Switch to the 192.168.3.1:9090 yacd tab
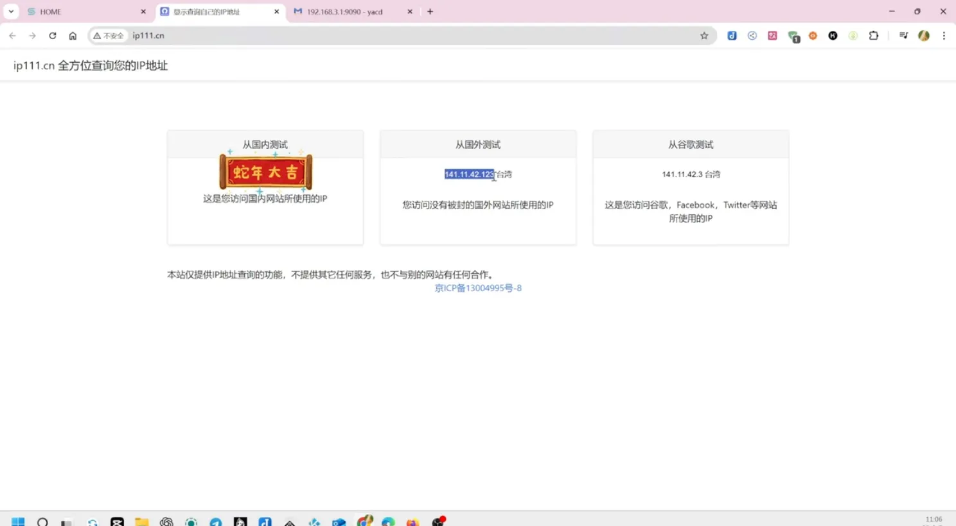 [347, 12]
